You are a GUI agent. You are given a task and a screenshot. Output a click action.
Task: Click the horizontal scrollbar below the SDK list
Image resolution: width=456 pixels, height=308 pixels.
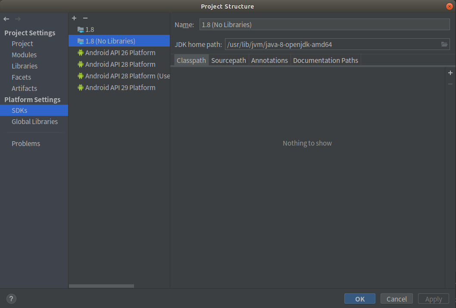[101, 286]
